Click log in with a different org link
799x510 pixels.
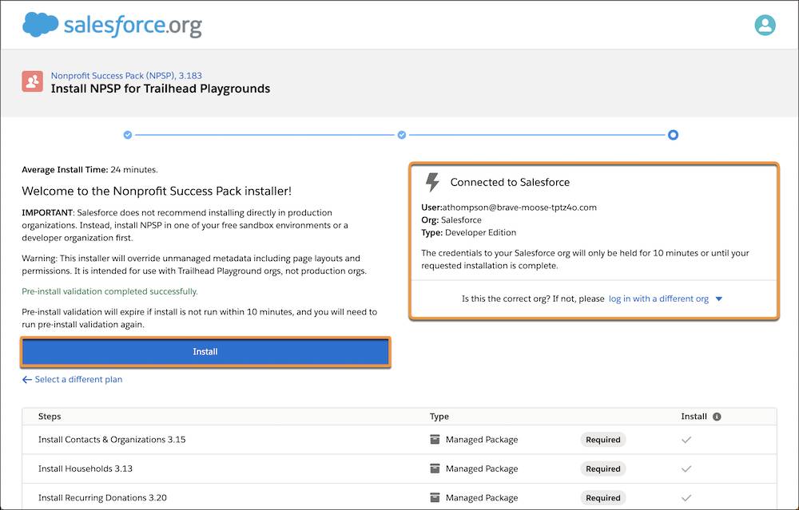click(x=659, y=298)
